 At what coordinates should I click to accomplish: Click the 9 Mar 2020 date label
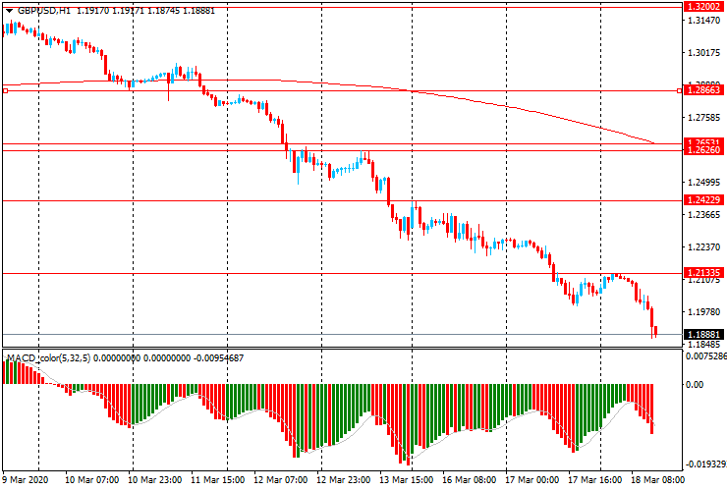[25, 481]
